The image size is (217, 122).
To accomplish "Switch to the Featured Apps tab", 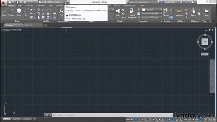I will pyautogui.click(x=130, y=6).
